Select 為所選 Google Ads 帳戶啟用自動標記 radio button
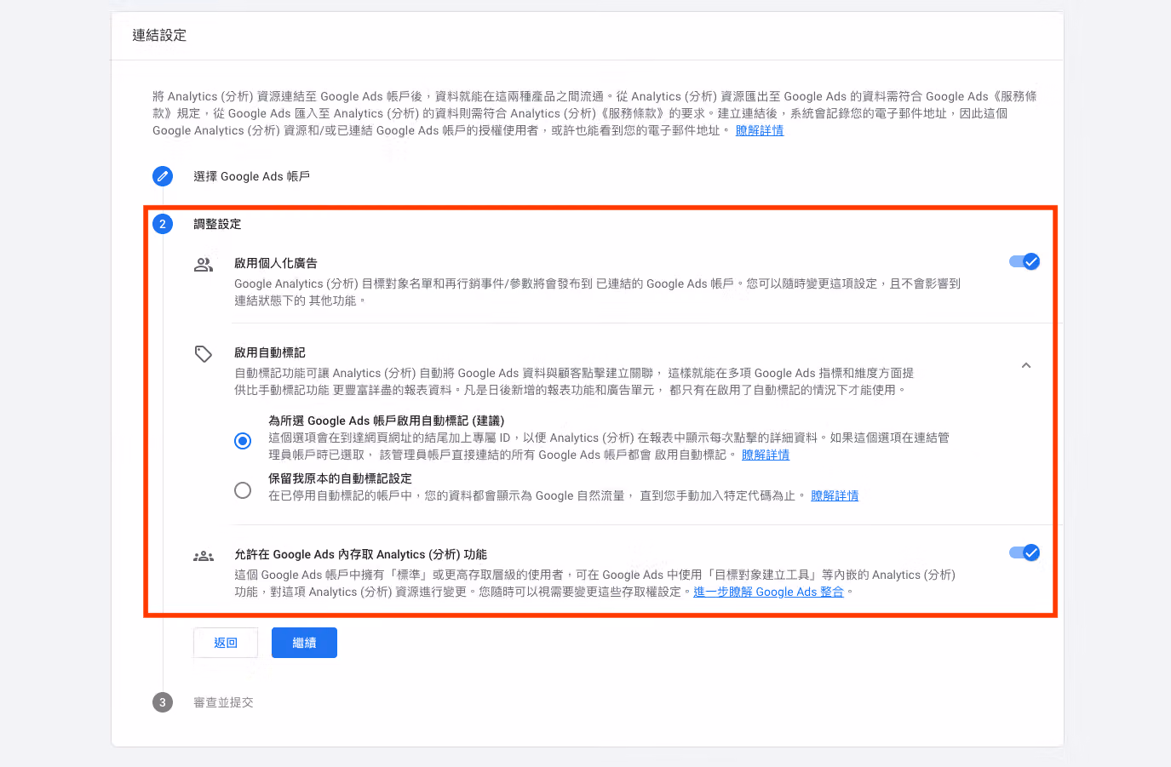Image resolution: width=1171 pixels, height=767 pixels. click(x=243, y=441)
